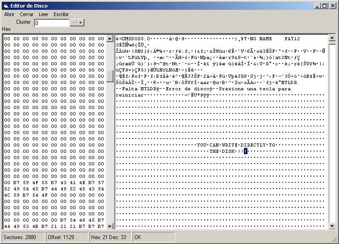This screenshot has width=339, height=244.
Task: Click the hex pane scrollbar thumb
Action: click(110, 76)
